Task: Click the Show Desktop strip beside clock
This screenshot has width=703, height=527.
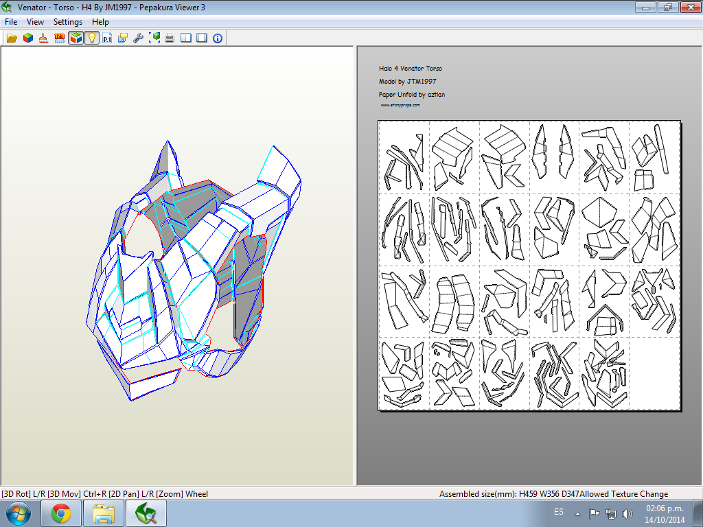Action: tap(698, 513)
